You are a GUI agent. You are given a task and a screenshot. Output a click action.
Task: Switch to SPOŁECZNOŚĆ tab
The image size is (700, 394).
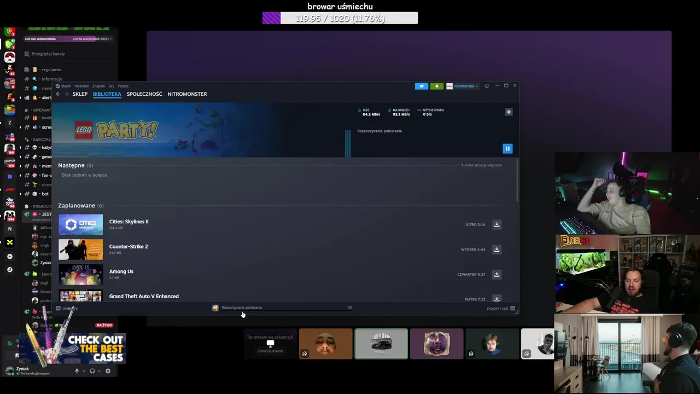(x=144, y=94)
